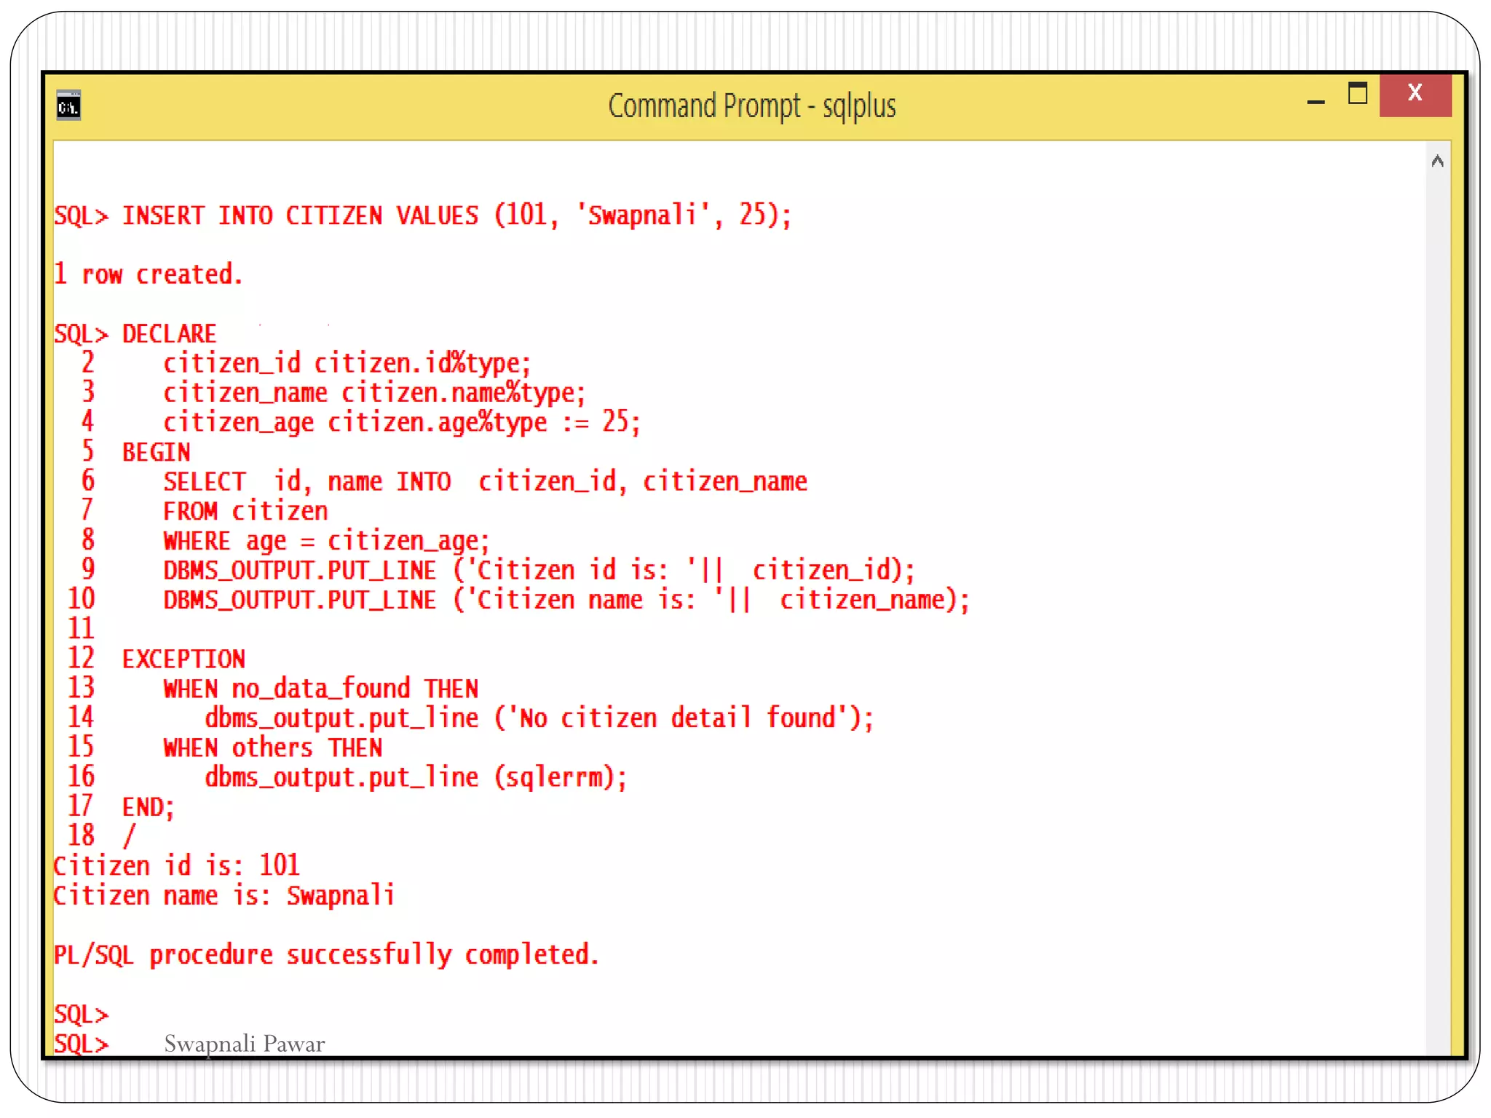Screen dimensions: 1491x1118
Task: Open the Command Prompt system menu icon
Action: 68,106
